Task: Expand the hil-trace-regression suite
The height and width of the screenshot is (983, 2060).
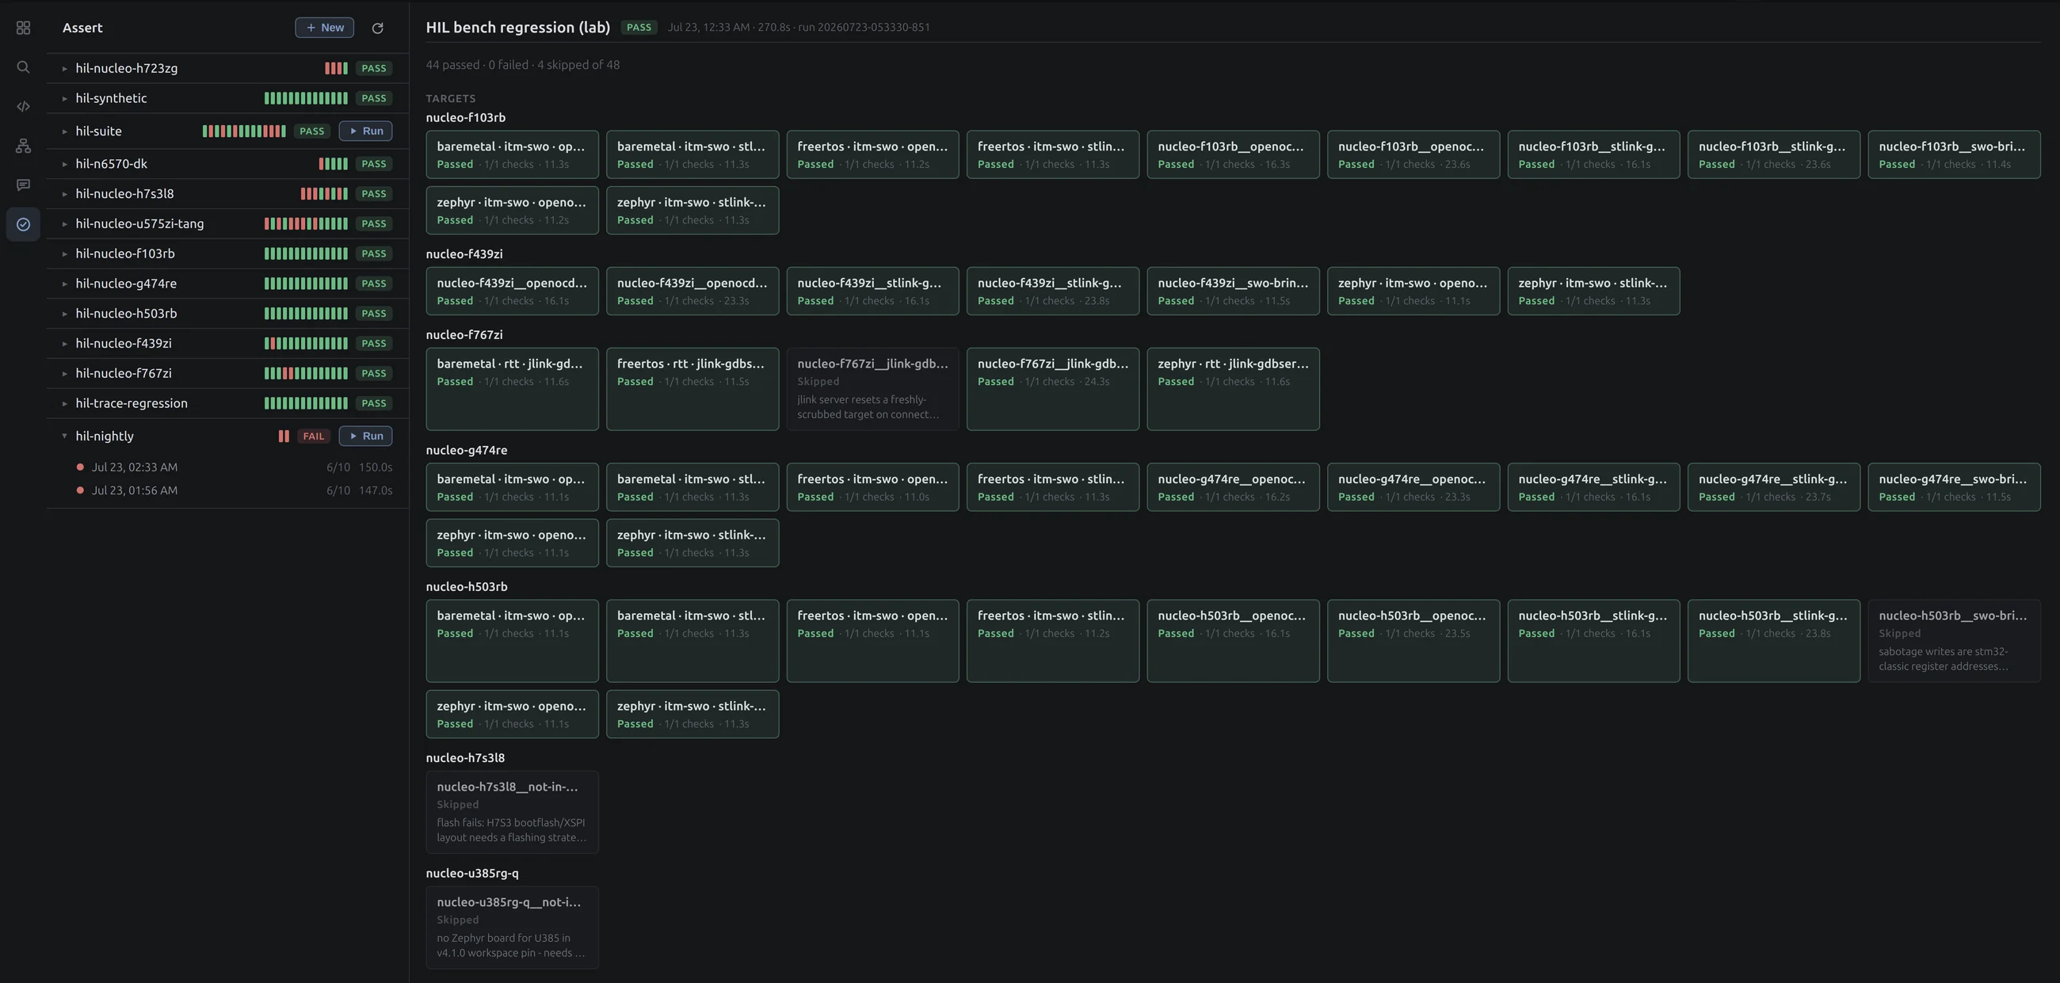Action: (x=65, y=404)
